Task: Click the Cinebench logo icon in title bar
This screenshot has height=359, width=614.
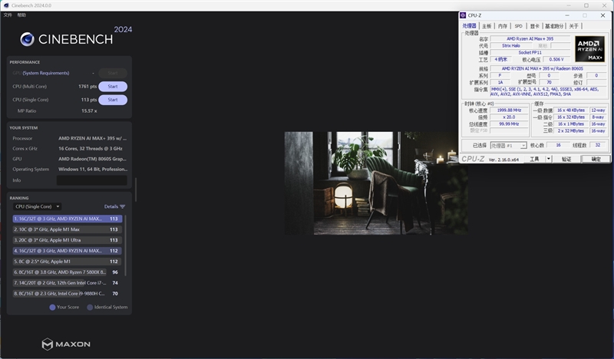Action: coord(5,4)
